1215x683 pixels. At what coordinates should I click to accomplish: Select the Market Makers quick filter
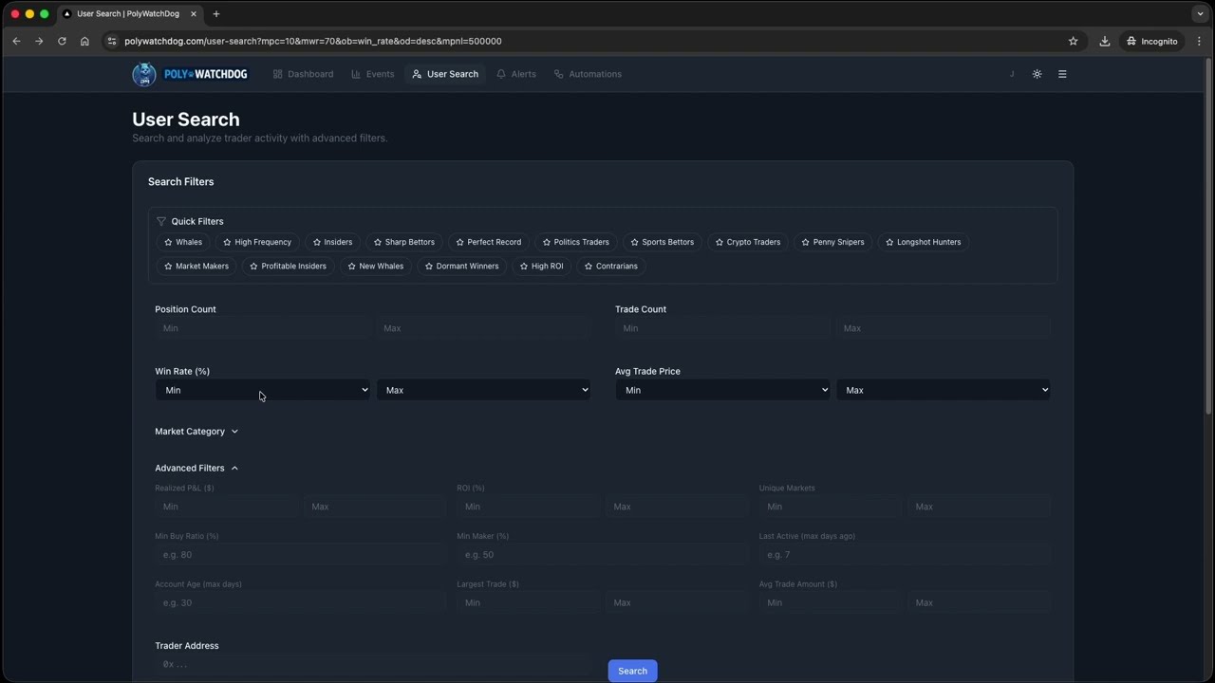pyautogui.click(x=196, y=267)
